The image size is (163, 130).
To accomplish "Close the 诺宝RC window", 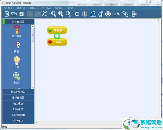I will click(x=157, y=2).
